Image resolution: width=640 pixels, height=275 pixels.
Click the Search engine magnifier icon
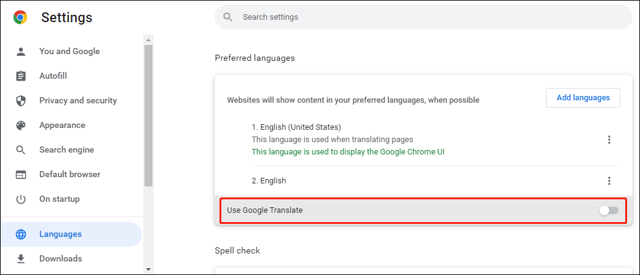click(x=21, y=150)
